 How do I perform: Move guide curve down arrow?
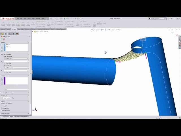pyautogui.click(x=2, y=84)
